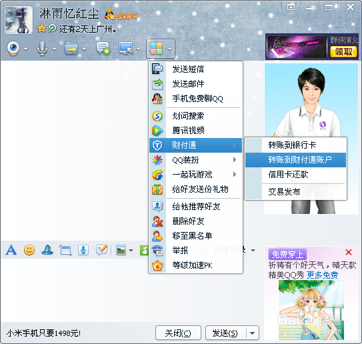Open font settings with the A icon
362x344 pixels.
(x=11, y=250)
